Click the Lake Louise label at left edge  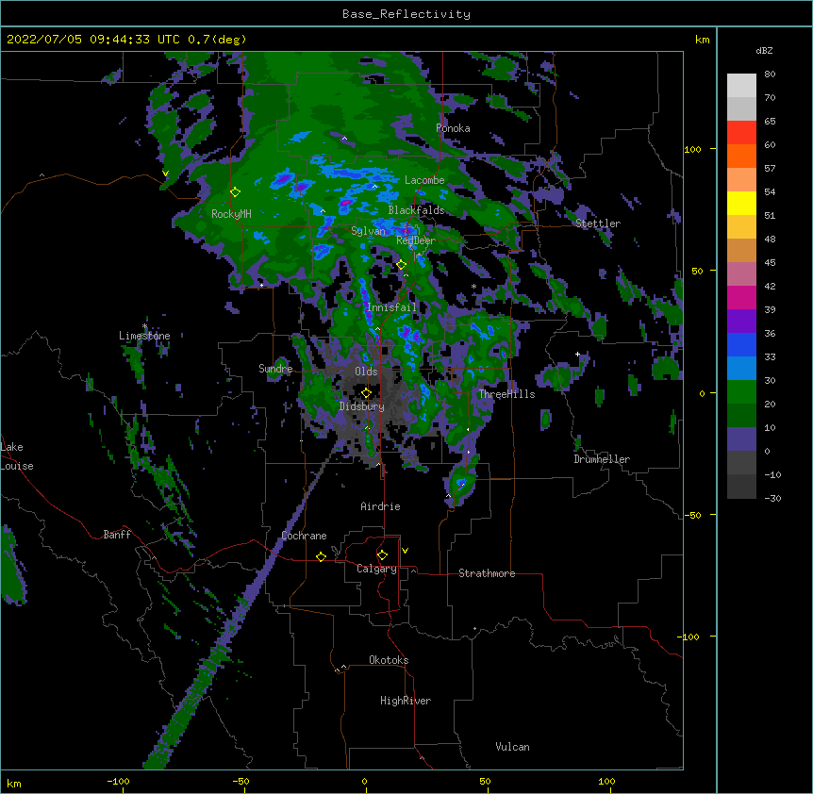click(x=17, y=456)
